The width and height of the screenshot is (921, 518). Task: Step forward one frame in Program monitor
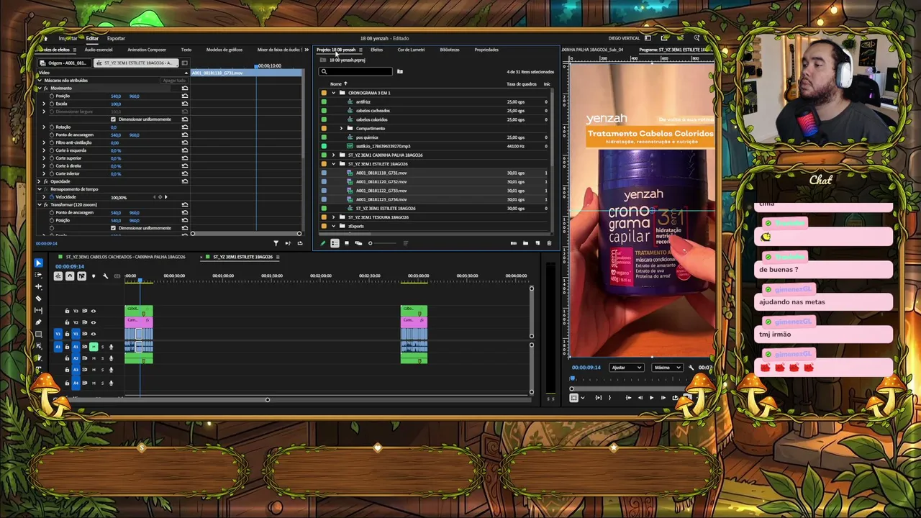coord(663,398)
